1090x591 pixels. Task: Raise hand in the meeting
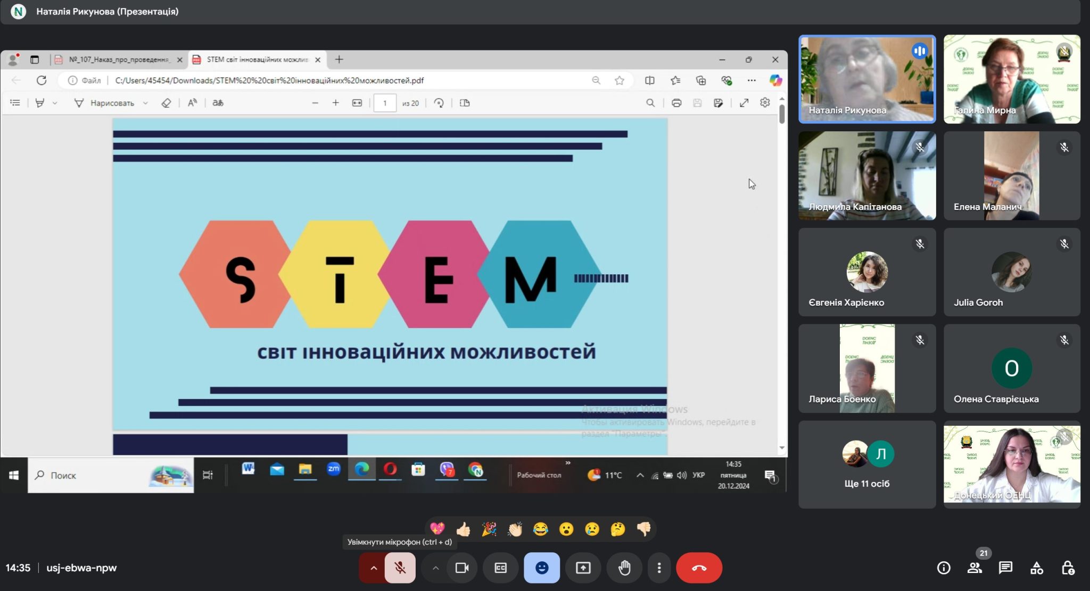tap(624, 568)
